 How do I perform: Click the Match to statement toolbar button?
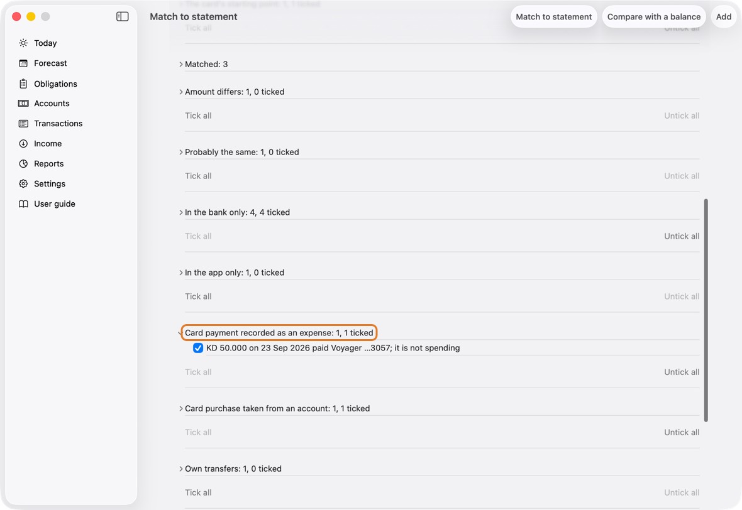click(x=553, y=16)
